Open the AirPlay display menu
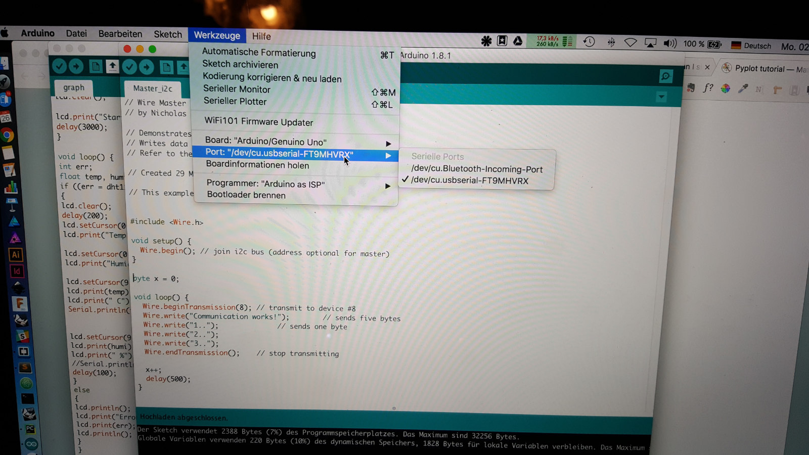Viewport: 809px width, 455px height. [x=650, y=43]
